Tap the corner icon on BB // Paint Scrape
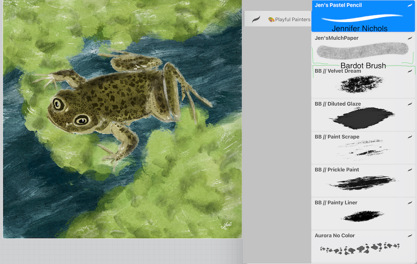The image size is (417, 264). click(409, 137)
